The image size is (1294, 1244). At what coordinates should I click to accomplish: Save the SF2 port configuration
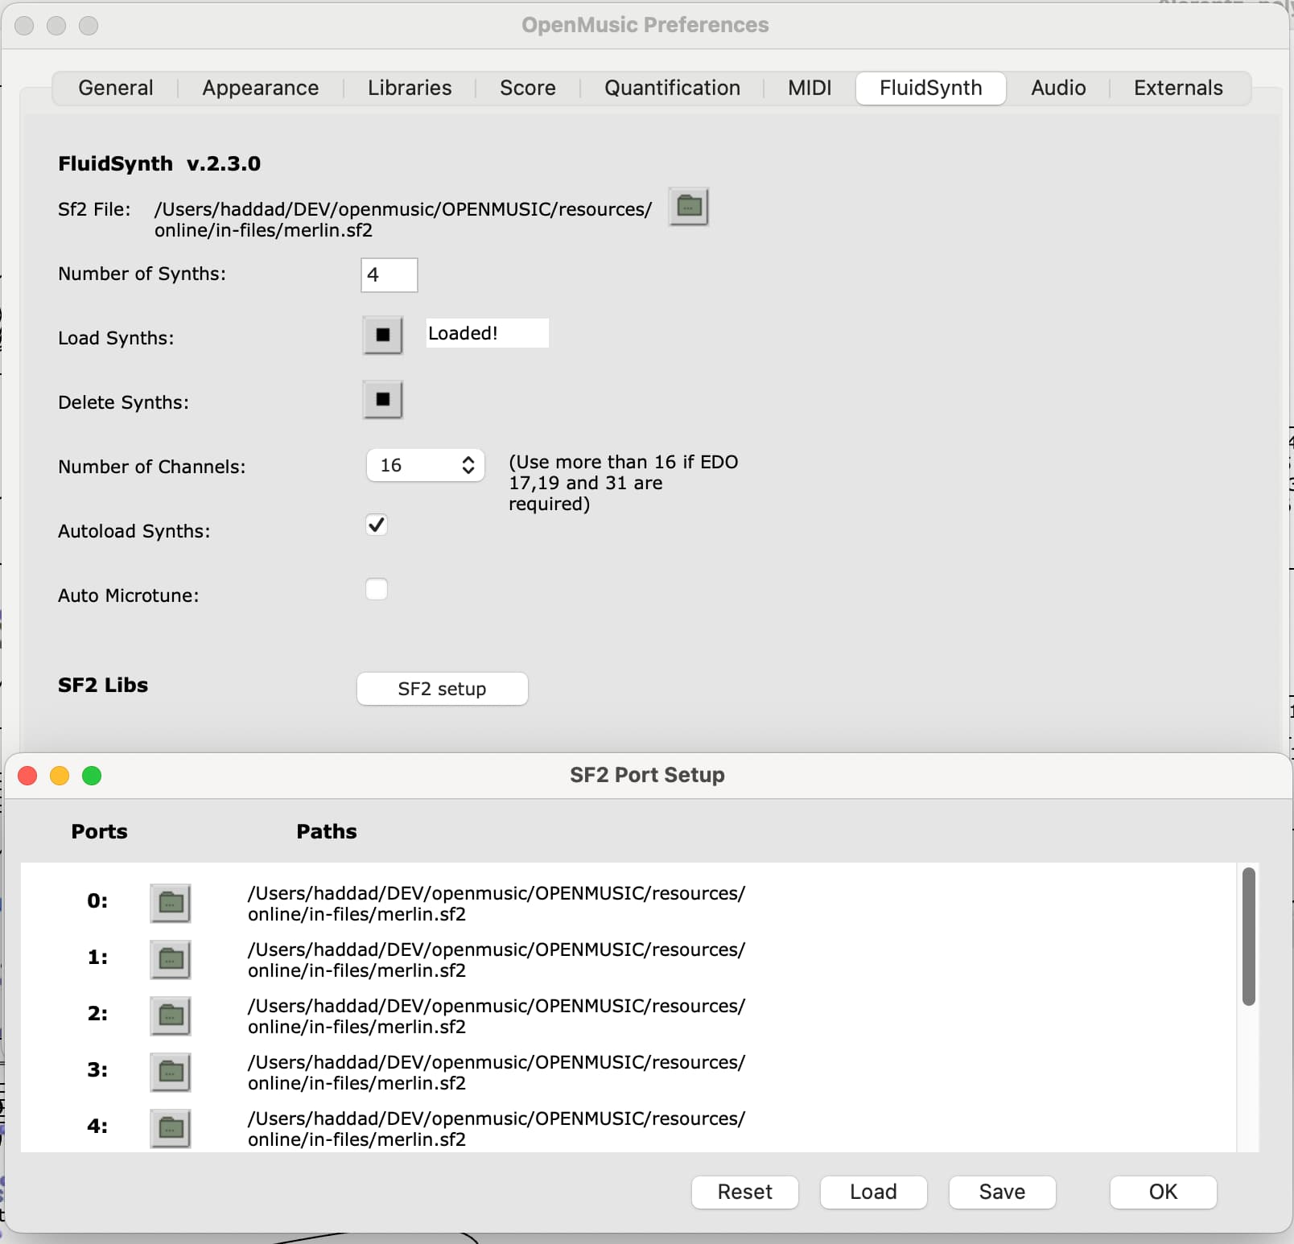(x=1002, y=1192)
